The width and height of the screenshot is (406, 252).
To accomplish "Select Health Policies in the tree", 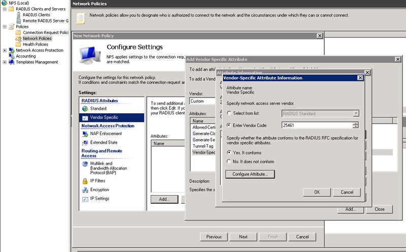I will tap(35, 44).
